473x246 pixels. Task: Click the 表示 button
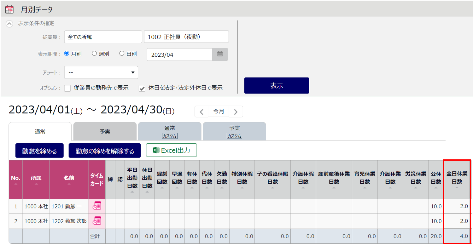277,85
